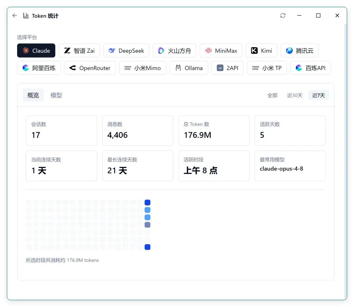Screen dimensions: 354x307
Task: Click the 所选时段共消耗约 176.9M tokens text
Action: pos(62,260)
